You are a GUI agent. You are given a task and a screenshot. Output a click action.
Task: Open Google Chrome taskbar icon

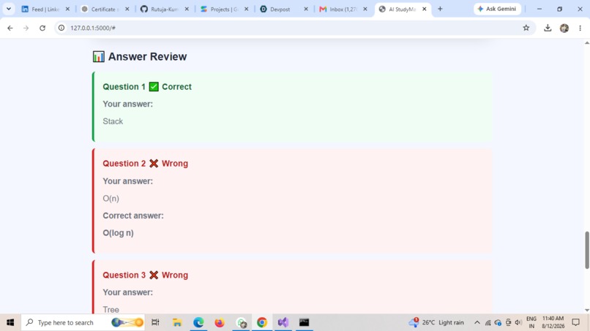point(262,322)
